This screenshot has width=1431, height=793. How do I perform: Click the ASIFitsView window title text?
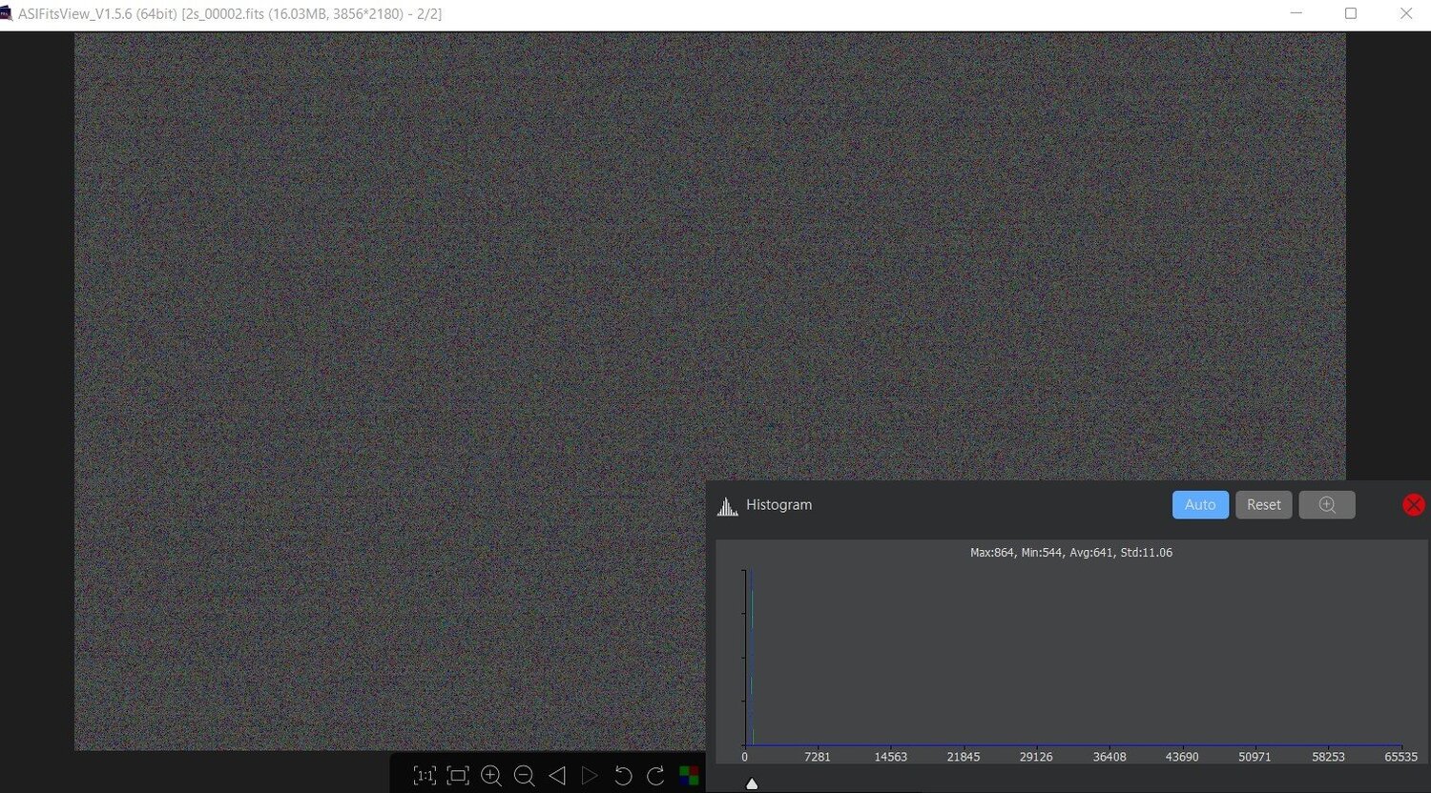click(x=230, y=14)
